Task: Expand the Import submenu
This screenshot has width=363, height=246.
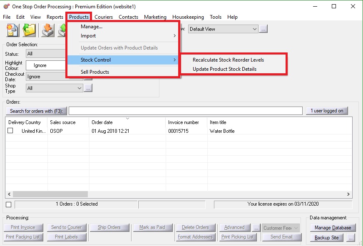Action: click(x=123, y=36)
